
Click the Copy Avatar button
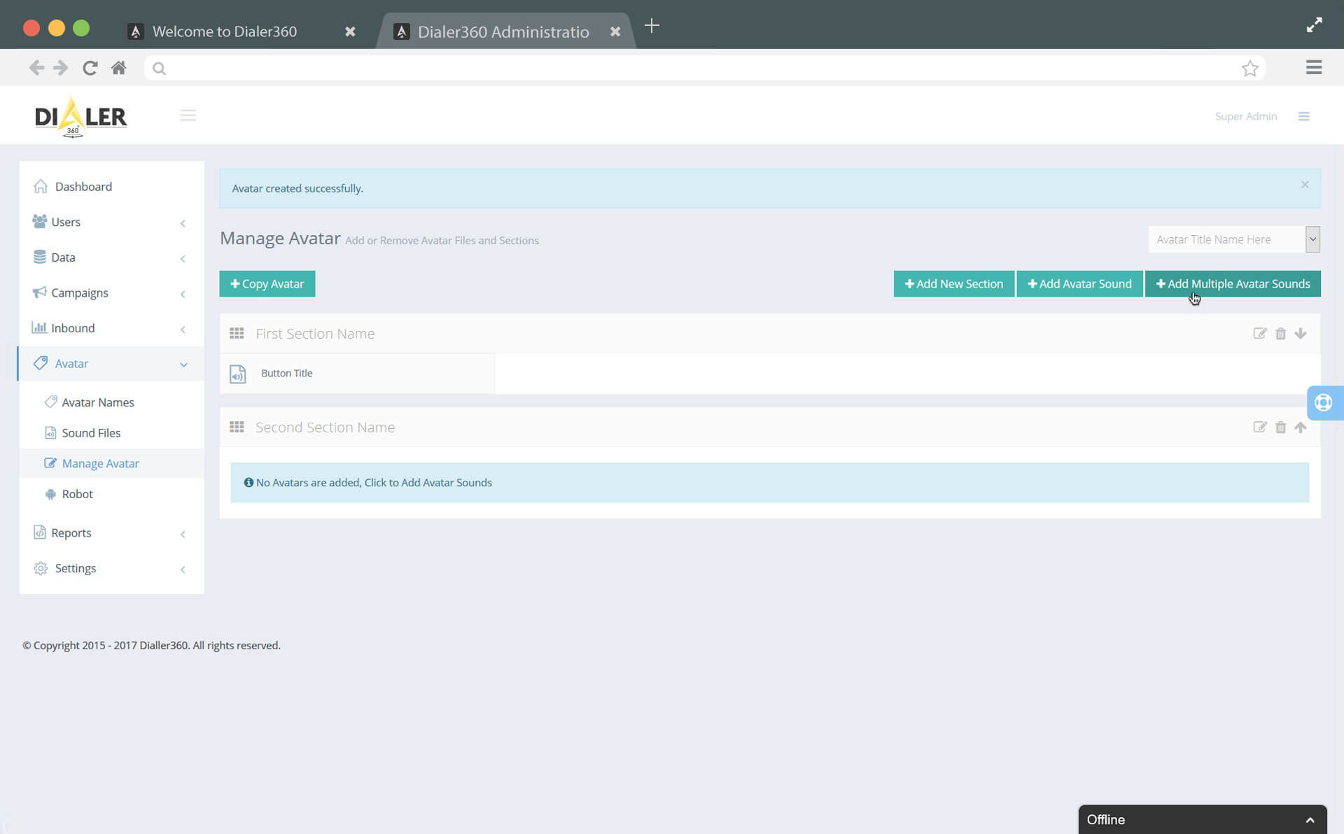coord(267,283)
